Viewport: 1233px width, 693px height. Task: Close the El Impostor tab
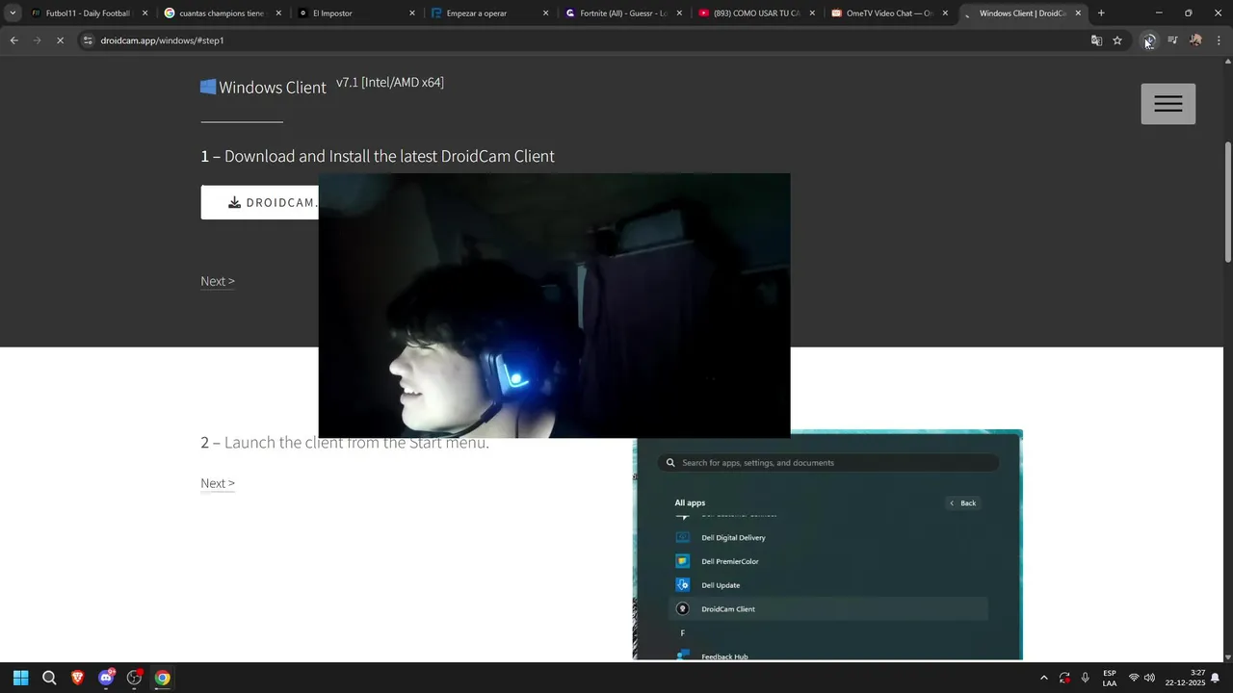pos(412,13)
